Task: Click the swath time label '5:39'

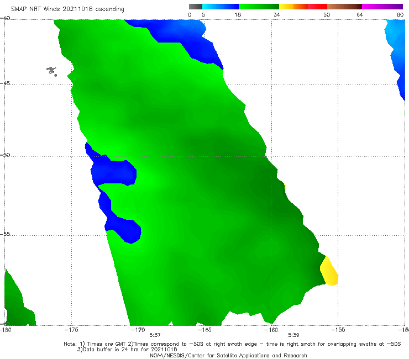Action: tap(293, 335)
